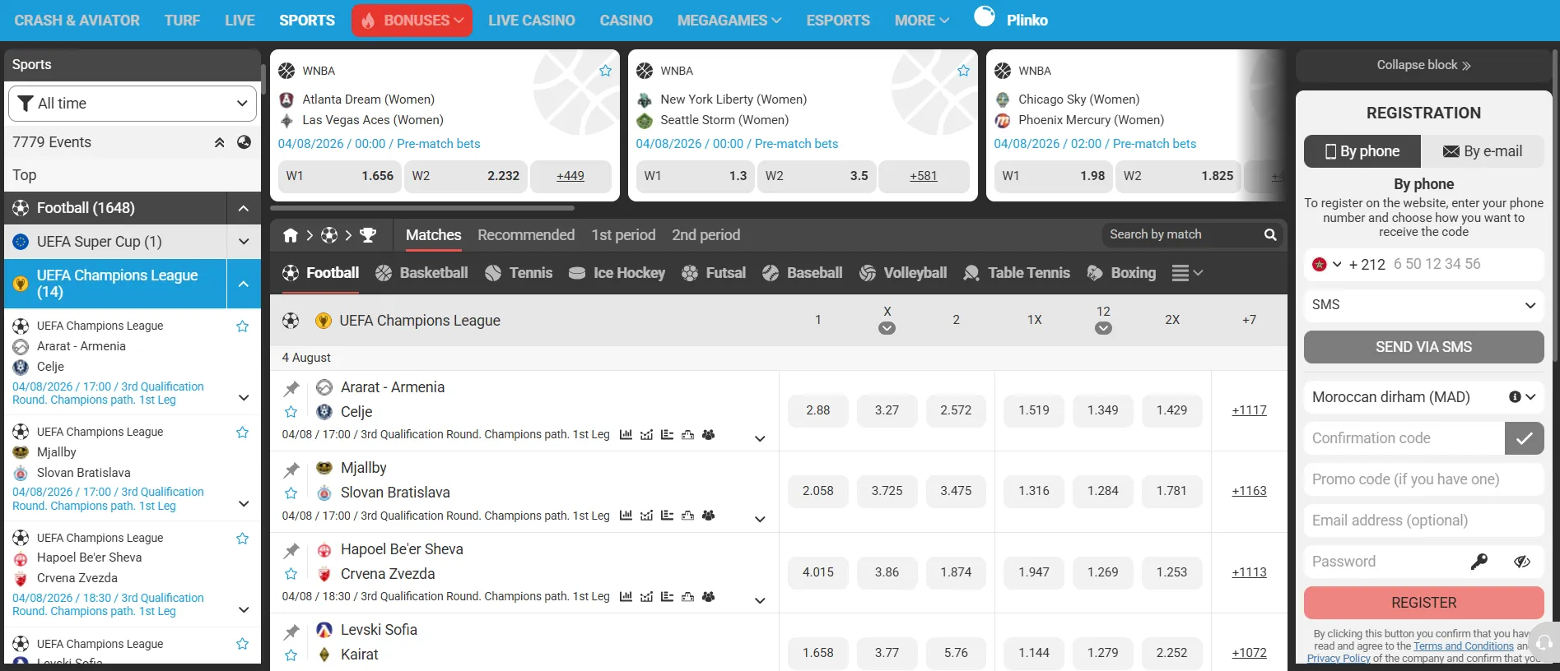Select W1 1.656 odds for Atlanta Dream
The width and height of the screenshot is (1560, 671).
click(339, 176)
